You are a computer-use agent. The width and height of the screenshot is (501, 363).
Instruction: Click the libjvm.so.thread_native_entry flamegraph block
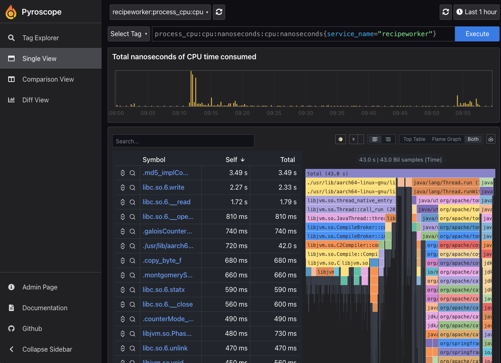[x=351, y=200]
